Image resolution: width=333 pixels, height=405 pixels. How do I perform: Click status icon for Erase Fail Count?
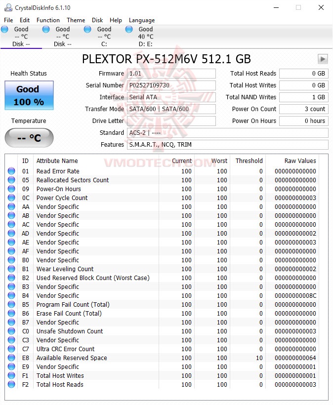tap(11, 313)
